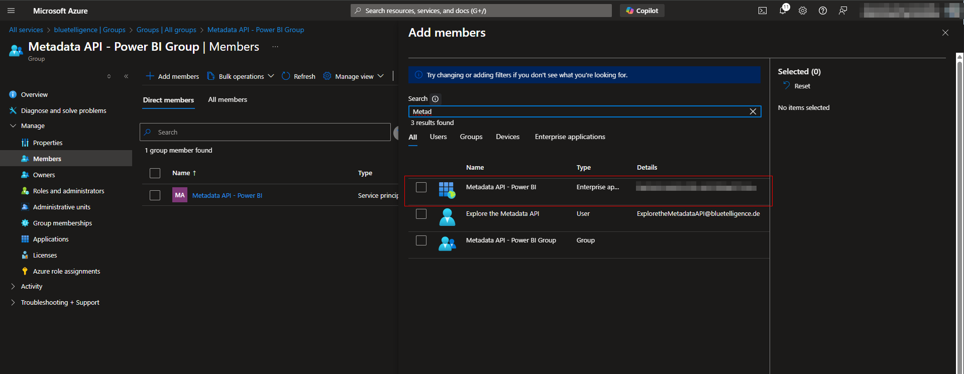Screen dimensions: 964x374
Task: Tick the Metadata API - Power BI Group checkbox
Action: (x=421, y=240)
